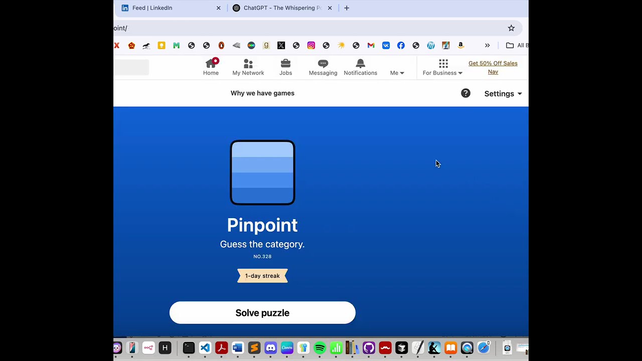The height and width of the screenshot is (361, 642).
Task: Open Instagram bookmark
Action: point(311,46)
